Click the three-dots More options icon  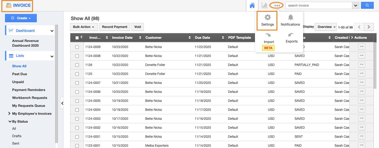[x=277, y=5]
